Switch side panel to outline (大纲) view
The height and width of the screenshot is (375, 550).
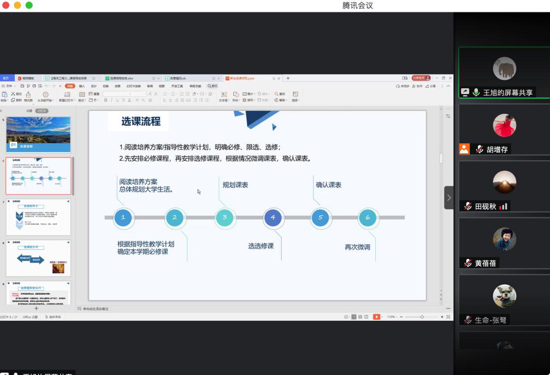[29, 111]
